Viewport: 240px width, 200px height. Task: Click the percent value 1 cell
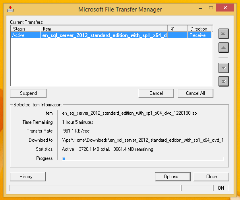[178, 35]
